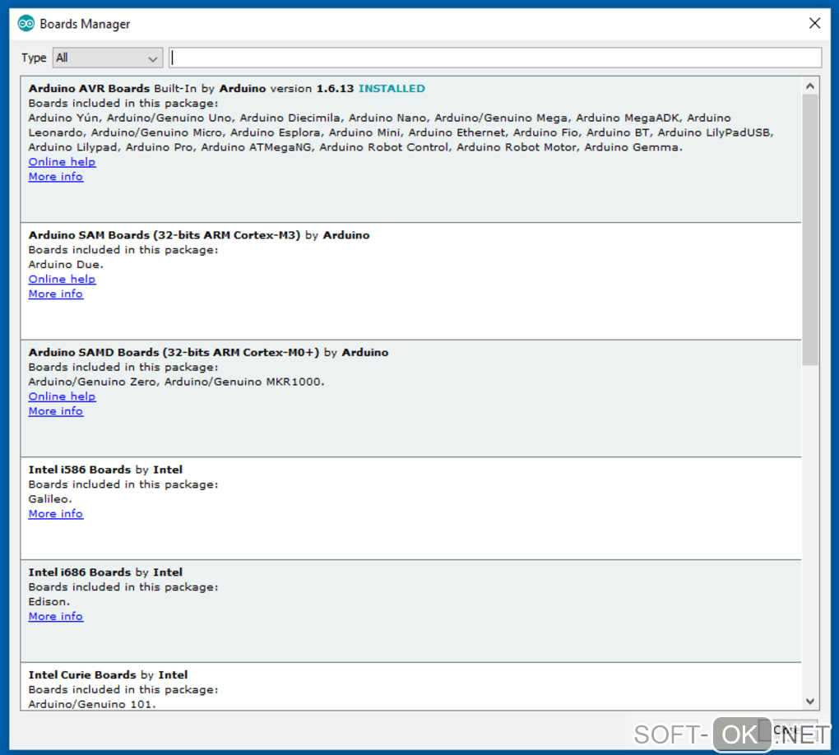The image size is (839, 755).
Task: Click 'Arduino/Genuino Zero, Arduino/Genuino MKR1000.' text
Action: click(x=176, y=382)
